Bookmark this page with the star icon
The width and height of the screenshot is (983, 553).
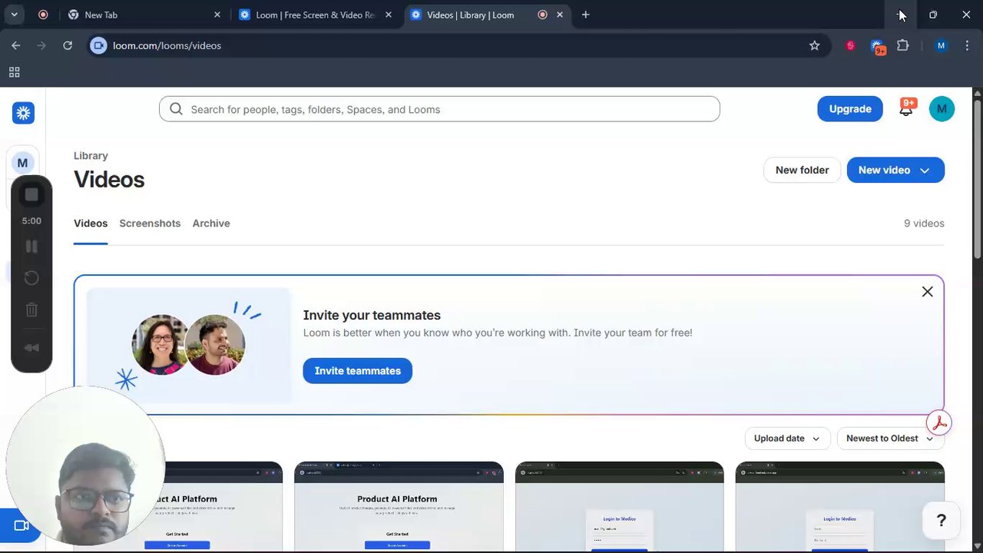click(815, 45)
